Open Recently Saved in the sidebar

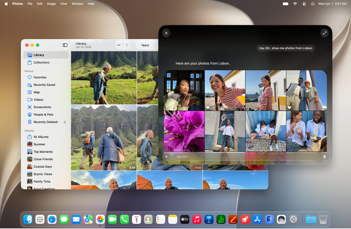(46, 85)
